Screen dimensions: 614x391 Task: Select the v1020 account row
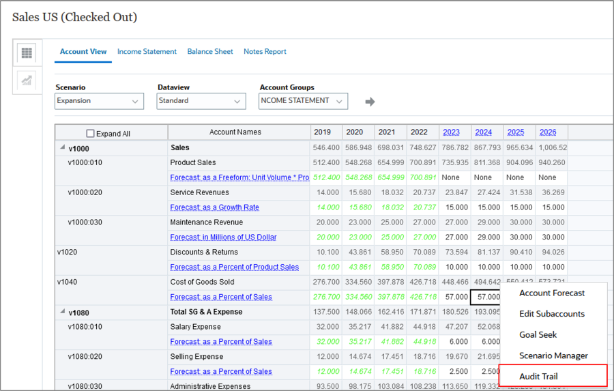pyautogui.click(x=67, y=252)
